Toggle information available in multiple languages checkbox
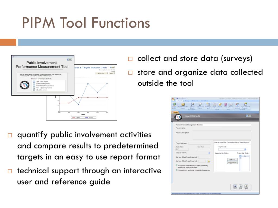The width and height of the screenshot is (278, 208). pyautogui.click(x=176, y=170)
